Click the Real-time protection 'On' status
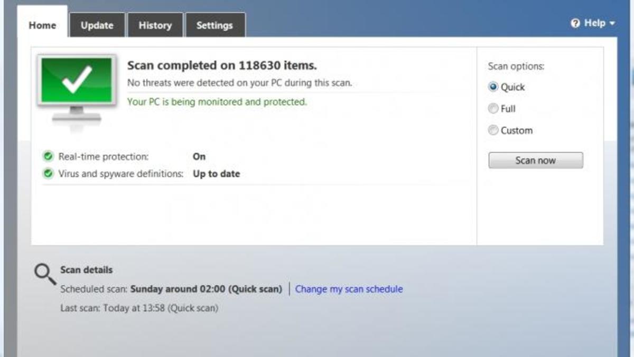This screenshot has height=357, width=634. pos(199,156)
